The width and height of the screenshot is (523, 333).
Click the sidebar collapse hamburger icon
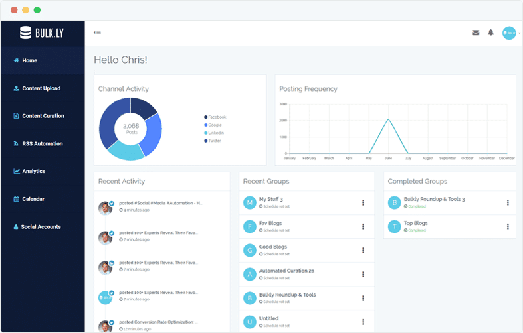[x=97, y=32]
